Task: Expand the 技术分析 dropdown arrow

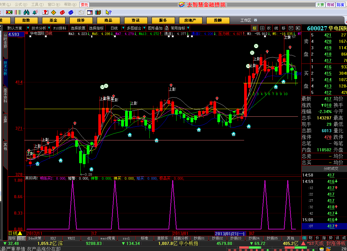Action: pos(49,28)
